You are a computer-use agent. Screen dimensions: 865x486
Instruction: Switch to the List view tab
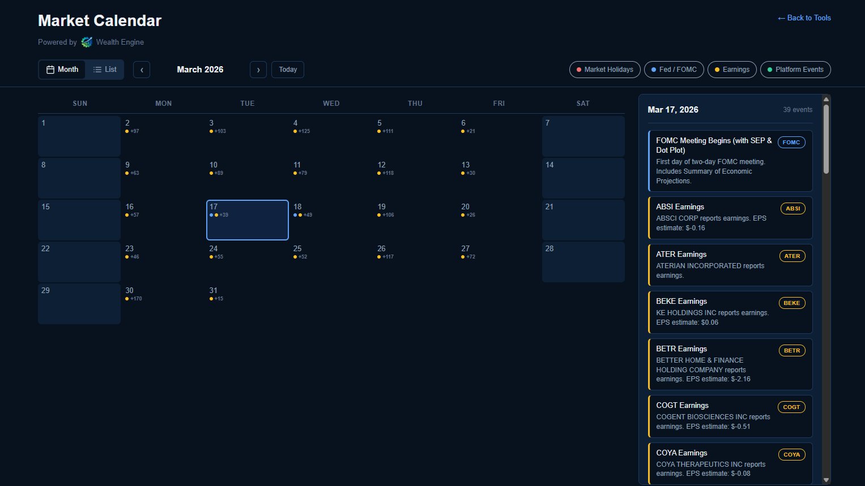click(x=105, y=69)
